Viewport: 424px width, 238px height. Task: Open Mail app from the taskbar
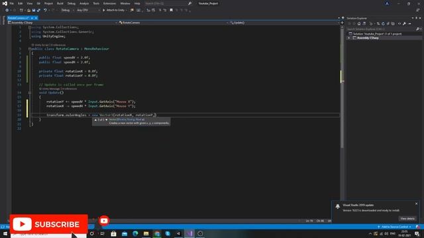tap(125, 233)
